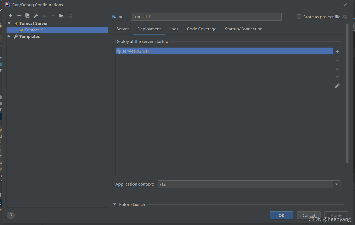Enable Store as project file checkbox
The height and width of the screenshot is (225, 355).
[299, 17]
